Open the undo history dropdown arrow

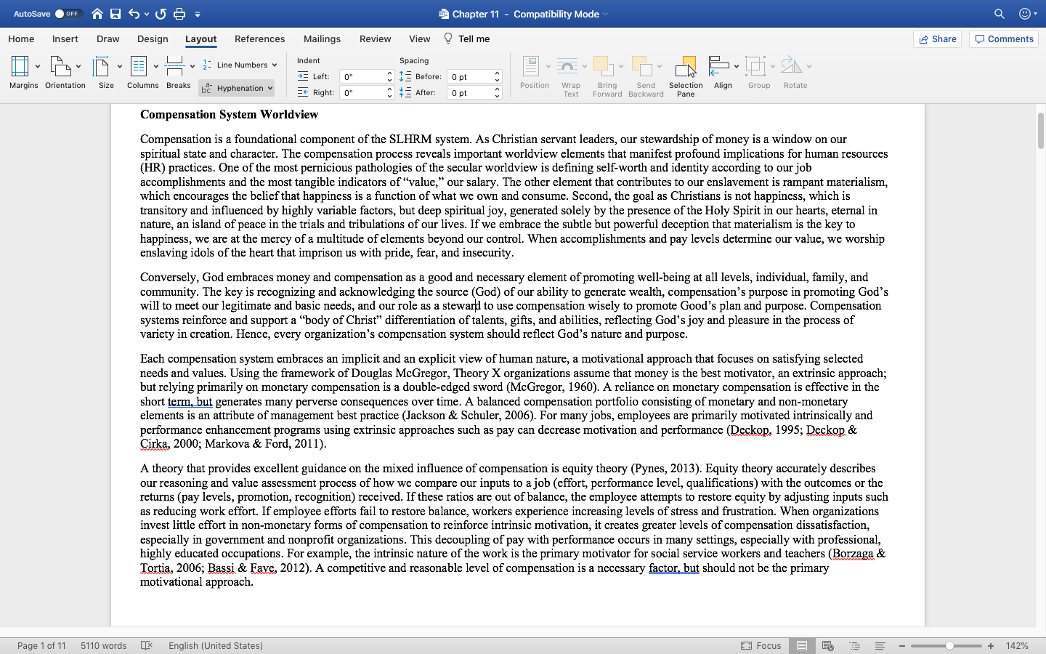pyautogui.click(x=147, y=14)
